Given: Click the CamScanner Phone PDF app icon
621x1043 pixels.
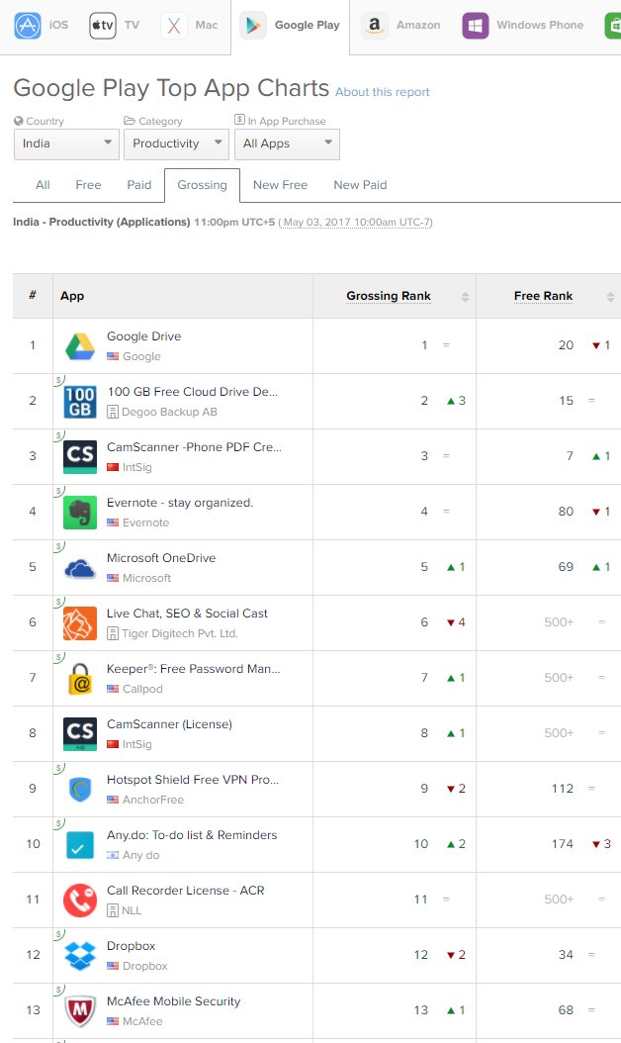Looking at the screenshot, I should (80, 456).
